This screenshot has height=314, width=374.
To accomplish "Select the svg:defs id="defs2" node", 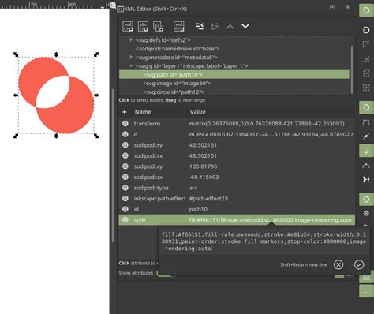I will pos(163,40).
